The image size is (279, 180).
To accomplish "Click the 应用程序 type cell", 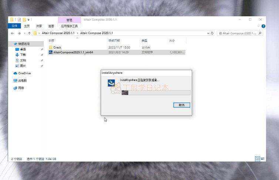I will (x=147, y=52).
